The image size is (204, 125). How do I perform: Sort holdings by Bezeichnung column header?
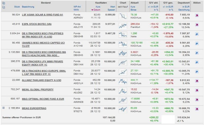[28, 7]
